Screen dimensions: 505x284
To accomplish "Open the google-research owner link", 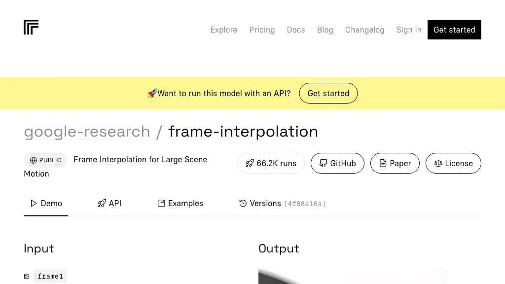I will [87, 132].
